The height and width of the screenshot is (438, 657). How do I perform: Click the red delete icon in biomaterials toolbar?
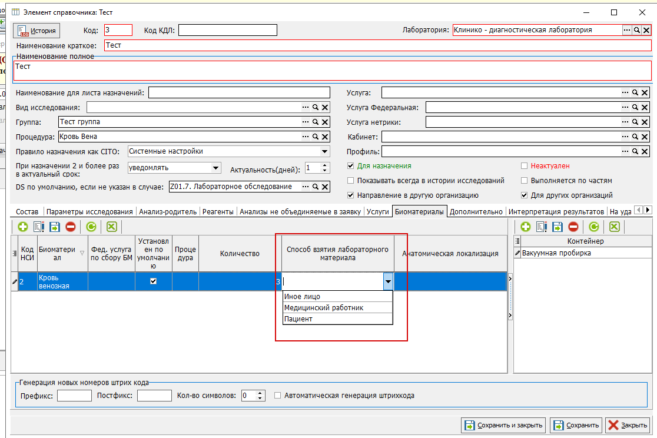pos(71,227)
